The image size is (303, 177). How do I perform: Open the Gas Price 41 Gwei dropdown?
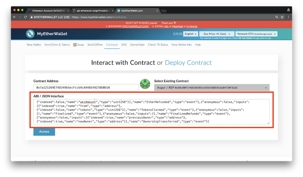tap(217, 34)
